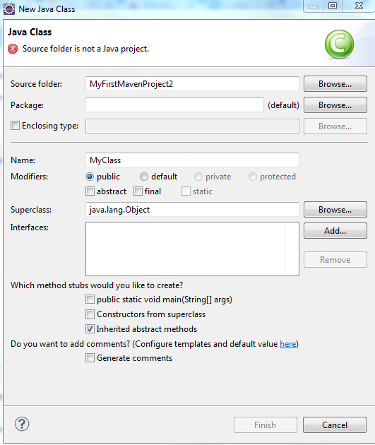
Task: Toggle the Enclosing type checkbox
Action: coord(15,126)
